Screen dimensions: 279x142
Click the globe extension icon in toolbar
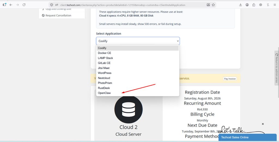(261, 5)
